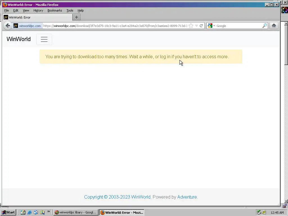Open the Bookmarks menu
This screenshot has width=288, height=216.
coord(55,10)
